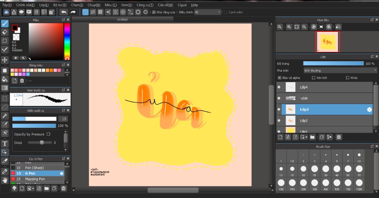The height and width of the screenshot is (198, 379).
Task: Open settings gear on G Pen brush
Action: (x=61, y=173)
